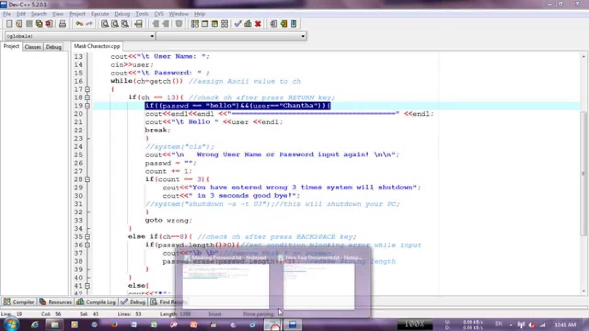Click the Compile toolbar icon
This screenshot has width=589, height=331.
click(x=195, y=24)
